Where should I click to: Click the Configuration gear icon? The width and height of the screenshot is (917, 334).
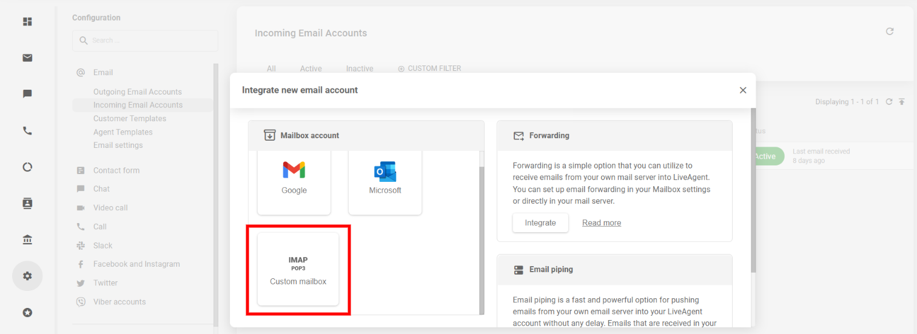[27, 276]
